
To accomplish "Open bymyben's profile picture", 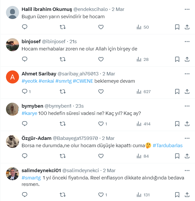I will (x=12, y=109).
